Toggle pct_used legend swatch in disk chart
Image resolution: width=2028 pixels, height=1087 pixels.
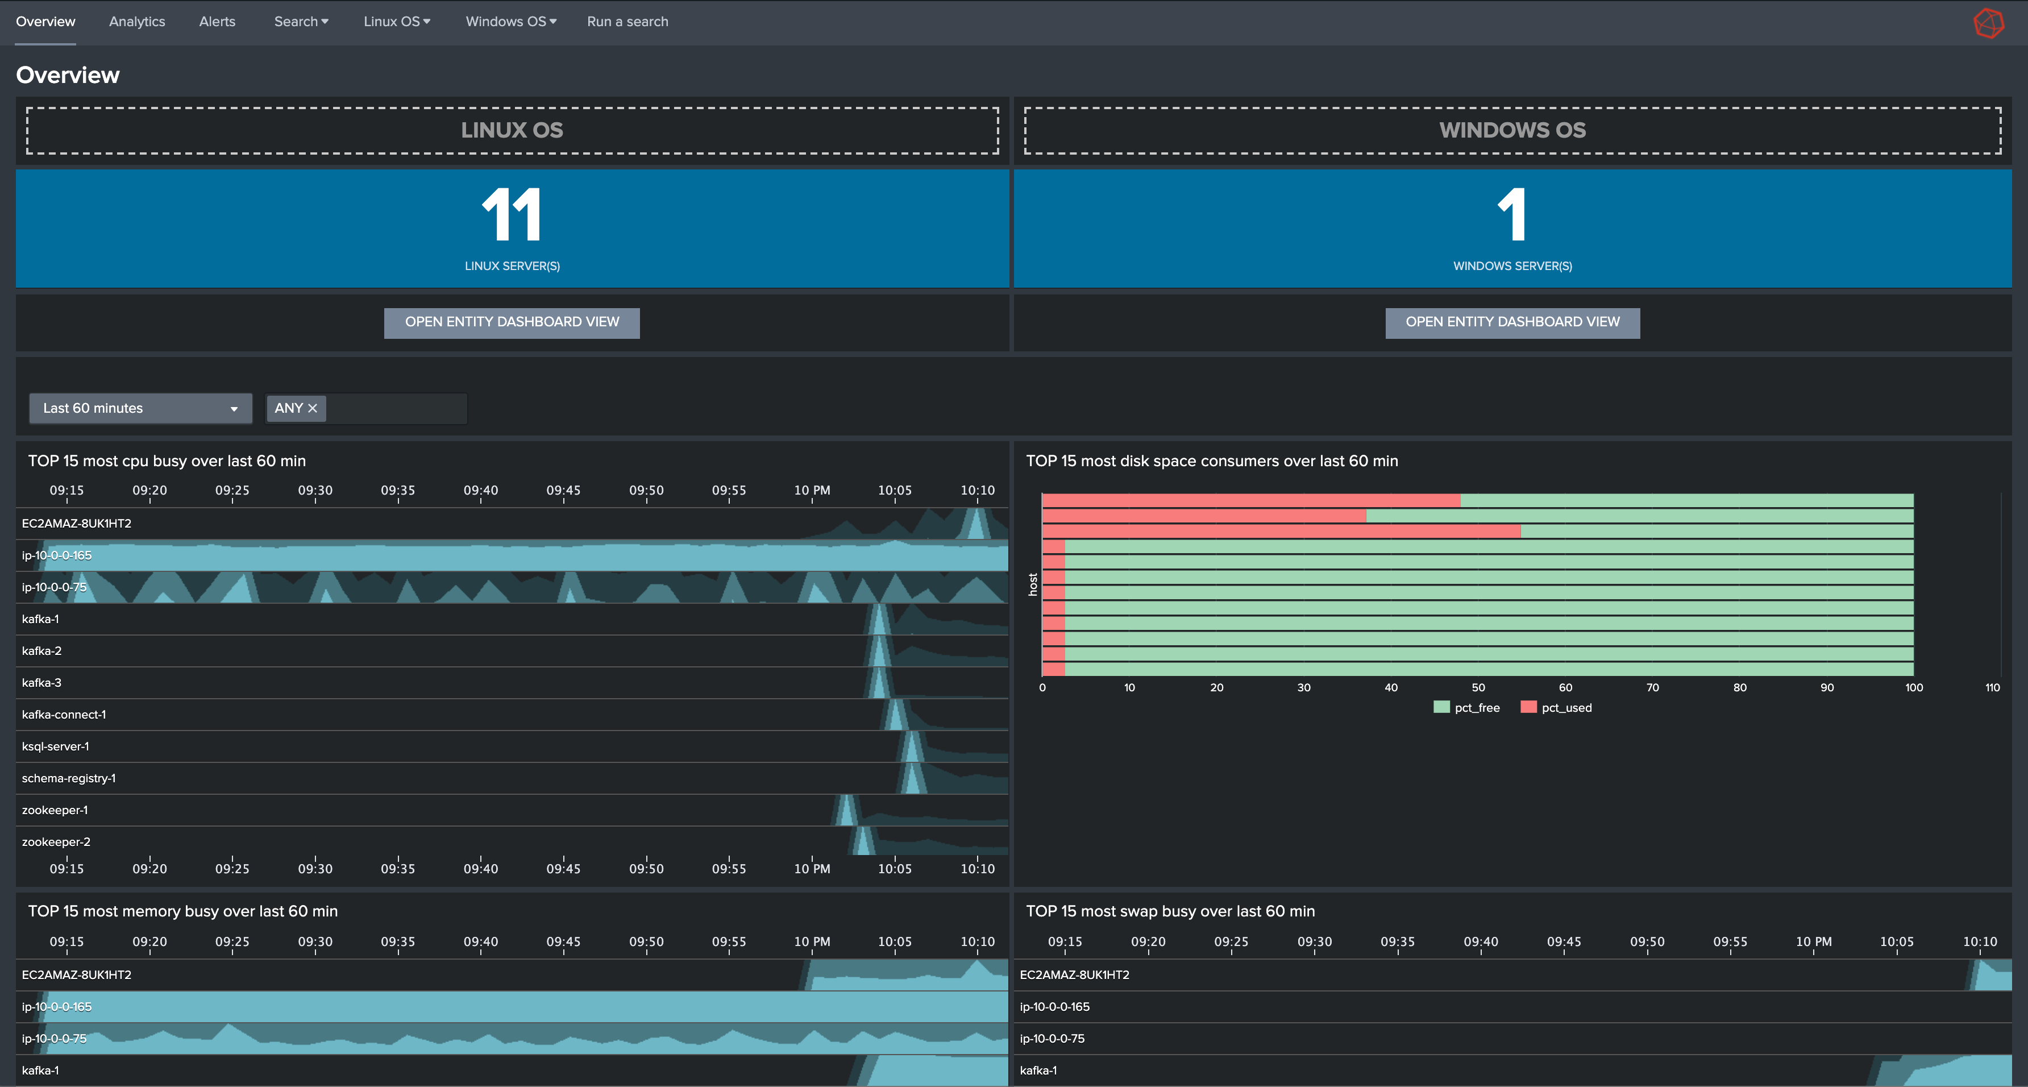pos(1528,707)
